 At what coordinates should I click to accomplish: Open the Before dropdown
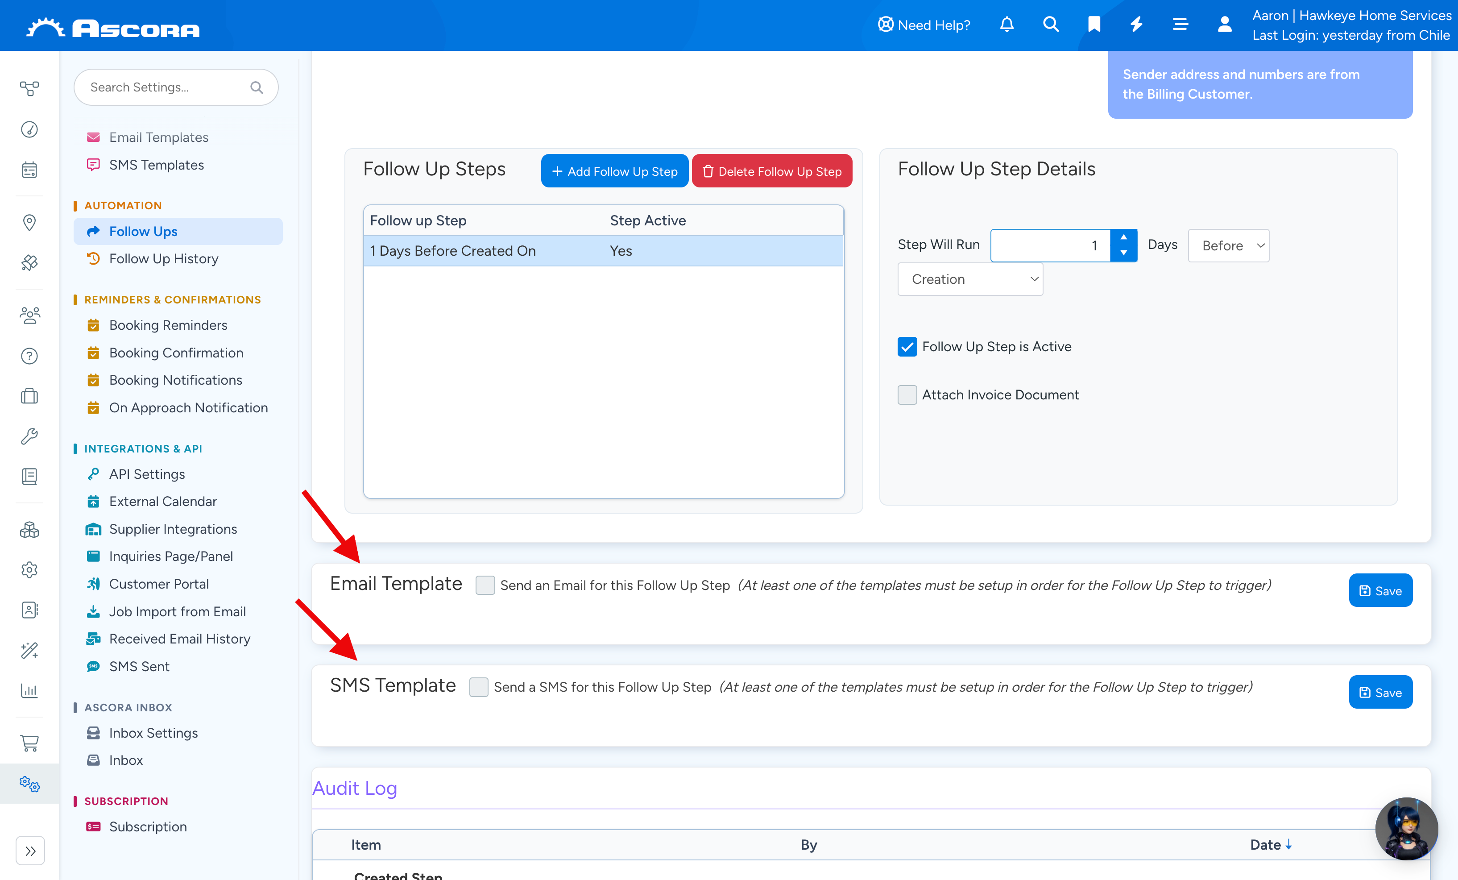tap(1228, 245)
